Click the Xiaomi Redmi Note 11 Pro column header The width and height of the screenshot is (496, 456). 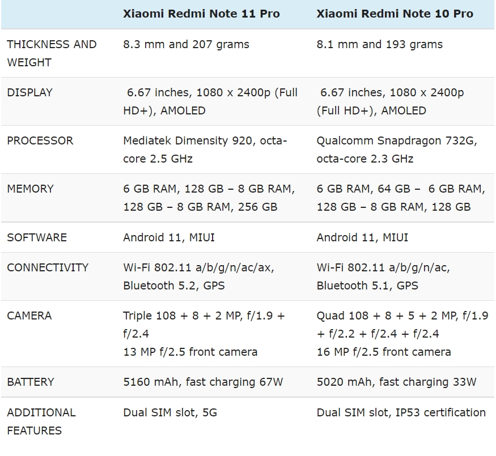click(201, 14)
